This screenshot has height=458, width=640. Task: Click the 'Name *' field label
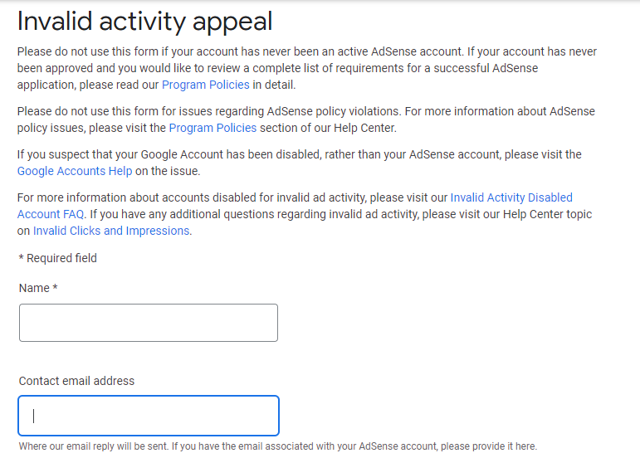(38, 288)
